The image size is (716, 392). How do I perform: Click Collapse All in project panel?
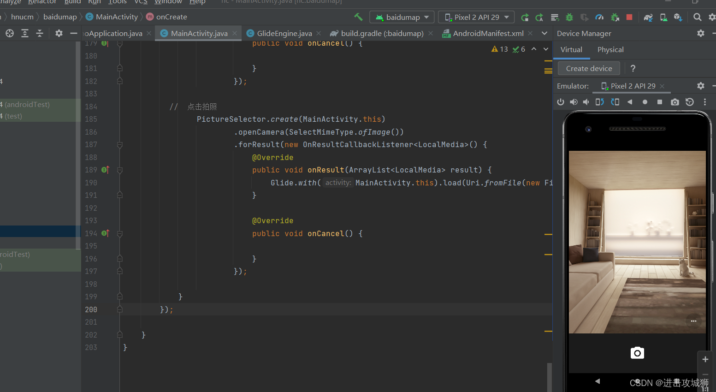pyautogui.click(x=40, y=33)
